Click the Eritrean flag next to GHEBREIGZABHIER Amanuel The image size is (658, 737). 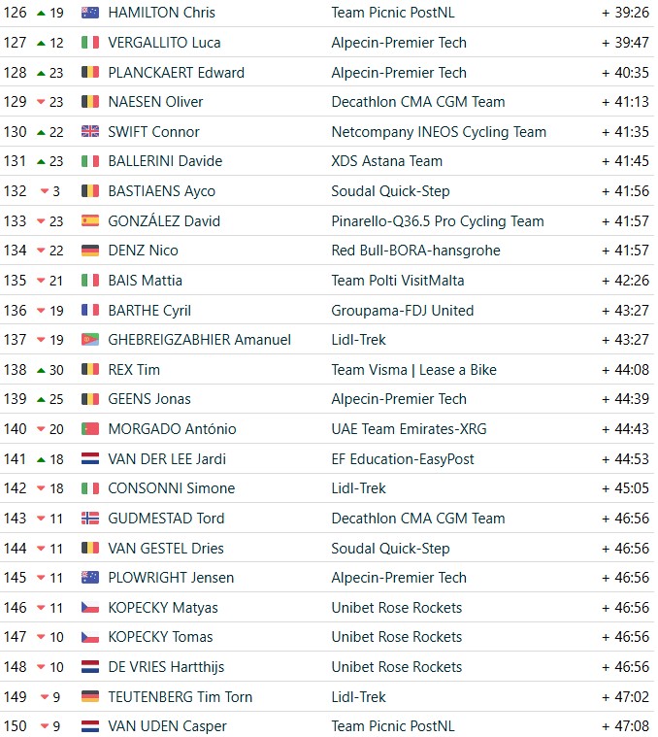[89, 339]
